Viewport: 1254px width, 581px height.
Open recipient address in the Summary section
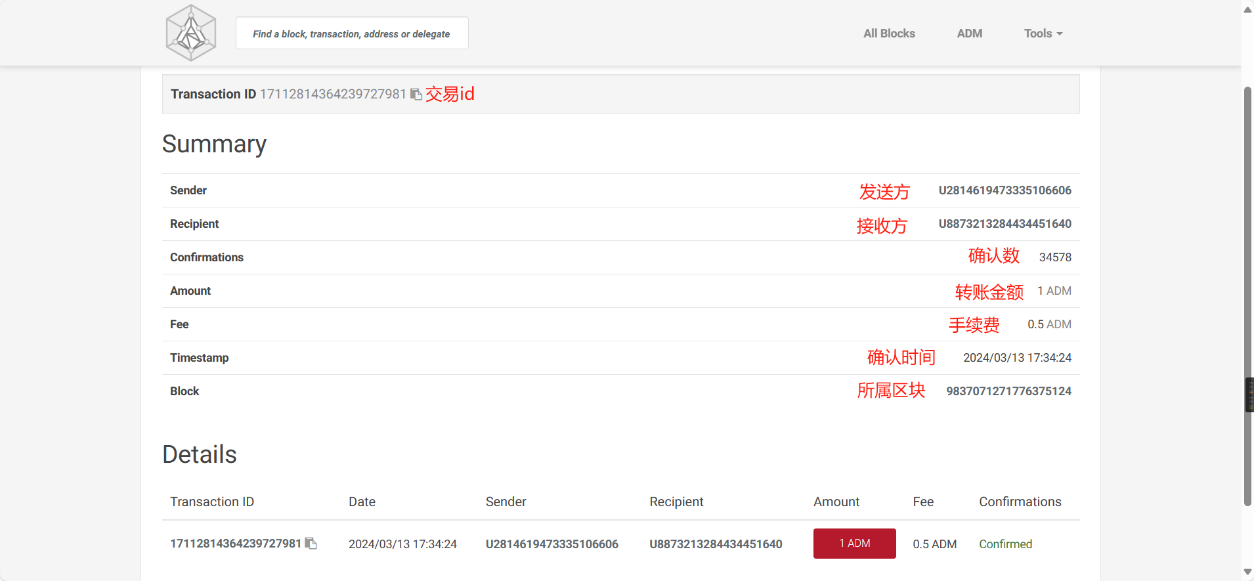[x=1005, y=224]
